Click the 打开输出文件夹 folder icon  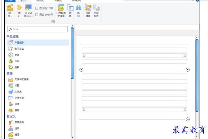coord(61,8)
